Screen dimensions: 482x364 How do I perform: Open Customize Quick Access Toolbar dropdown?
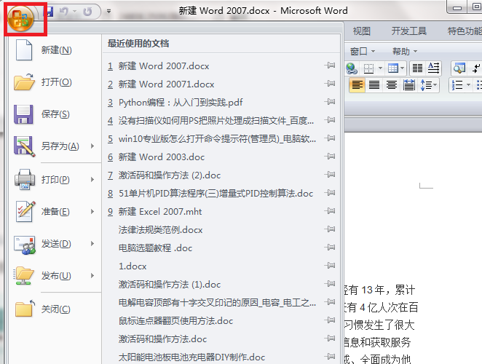pyautogui.click(x=108, y=12)
